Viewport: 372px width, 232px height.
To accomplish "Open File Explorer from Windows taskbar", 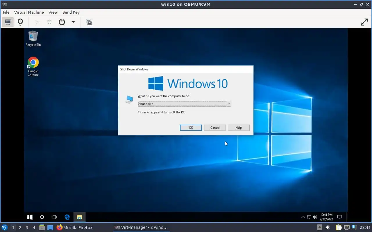I will point(79,217).
